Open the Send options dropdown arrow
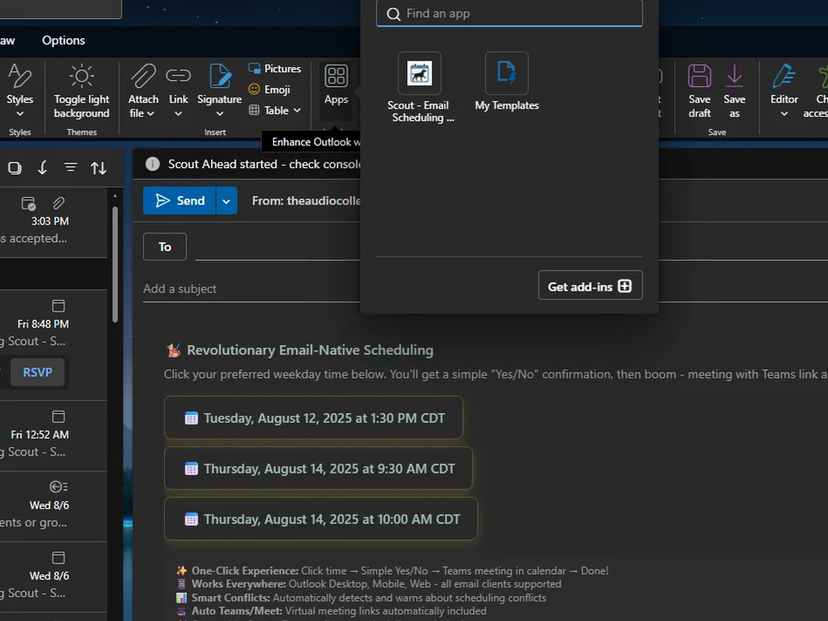This screenshot has width=828, height=621. click(x=226, y=200)
